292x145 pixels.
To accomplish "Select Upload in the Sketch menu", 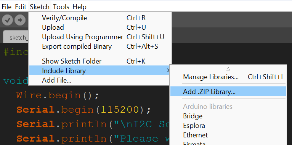I will pyautogui.click(x=100, y=27).
